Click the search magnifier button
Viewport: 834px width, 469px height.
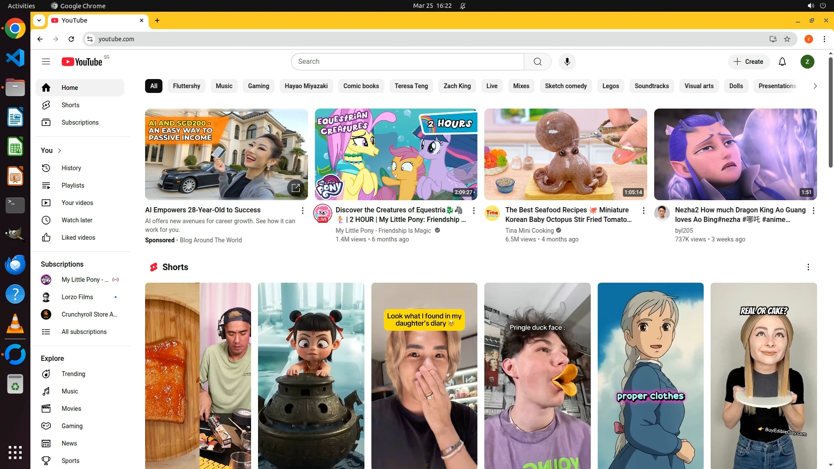point(537,62)
